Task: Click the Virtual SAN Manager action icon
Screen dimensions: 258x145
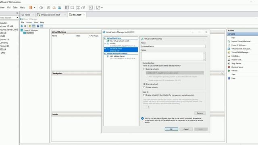Action: point(229,52)
